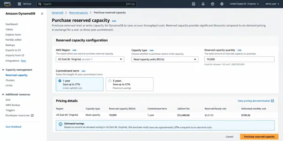This screenshot has width=283, height=141.
Task: Open Explore items in the sidebar
Action: [13, 35]
